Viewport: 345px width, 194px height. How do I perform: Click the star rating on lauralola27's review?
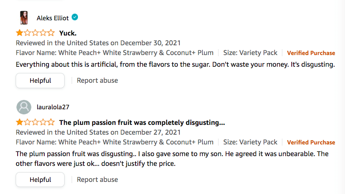35,123
